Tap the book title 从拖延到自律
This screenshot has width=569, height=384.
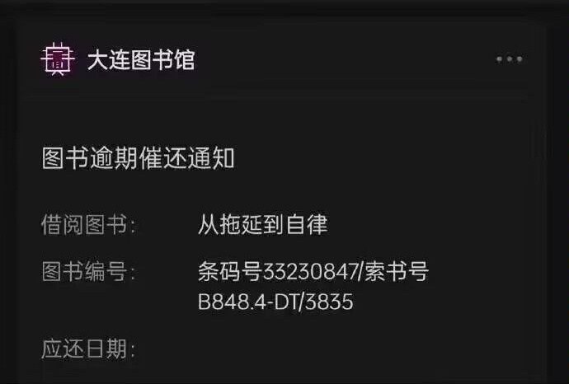tap(263, 224)
